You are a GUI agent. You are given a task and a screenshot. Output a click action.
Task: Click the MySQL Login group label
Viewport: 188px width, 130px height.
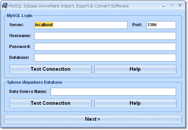click(x=19, y=16)
